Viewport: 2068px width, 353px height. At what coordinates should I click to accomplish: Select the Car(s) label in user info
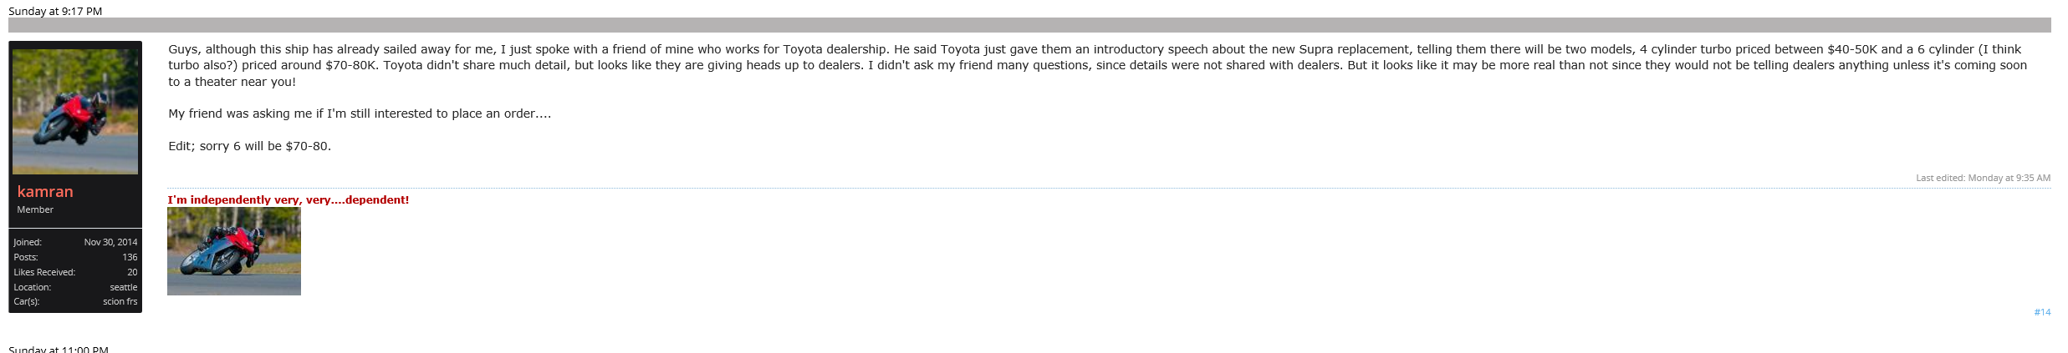pyautogui.click(x=27, y=301)
